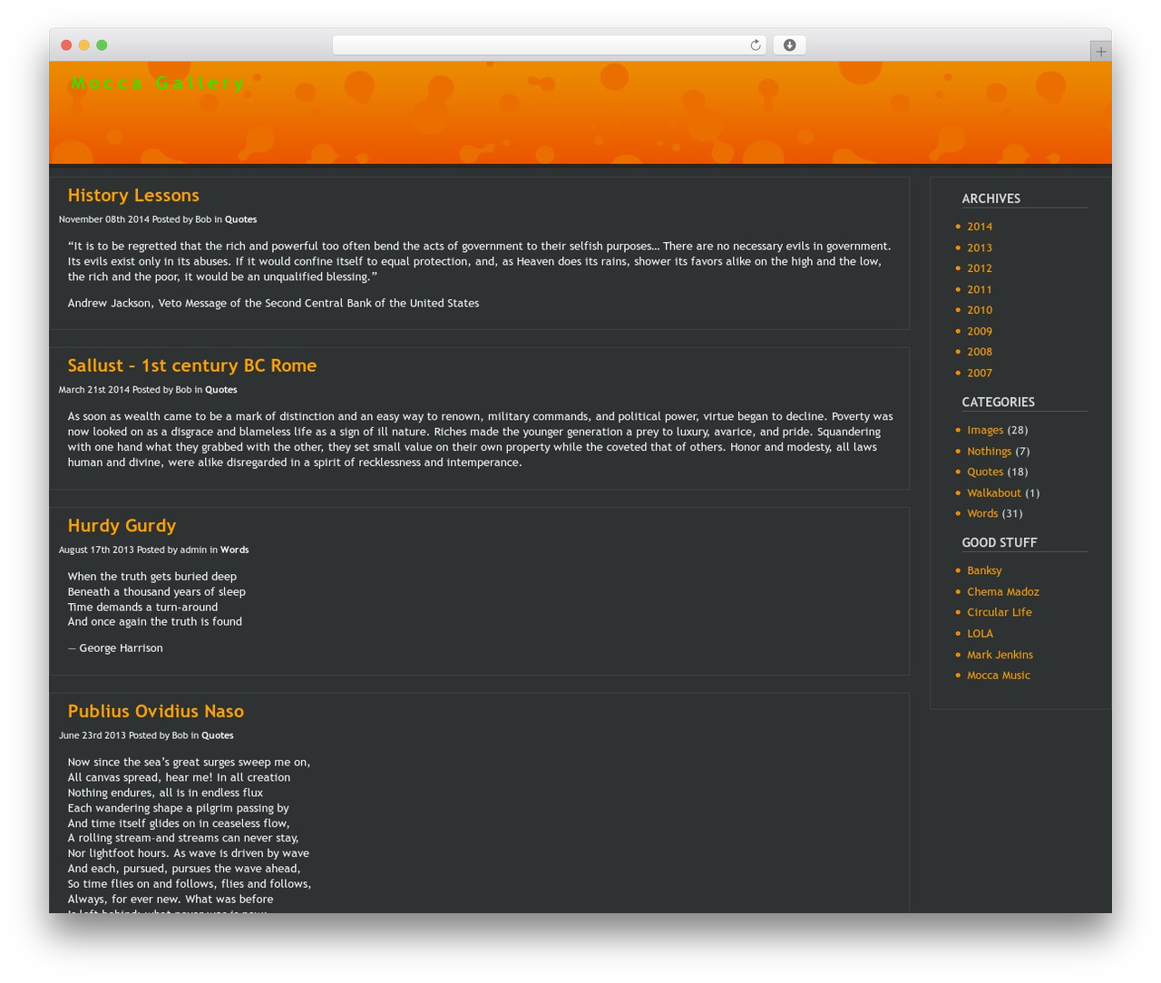Open Words category under Hurdy Gurdy

(x=234, y=550)
